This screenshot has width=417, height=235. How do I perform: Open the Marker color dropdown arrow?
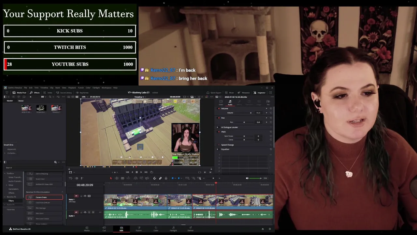(x=181, y=178)
